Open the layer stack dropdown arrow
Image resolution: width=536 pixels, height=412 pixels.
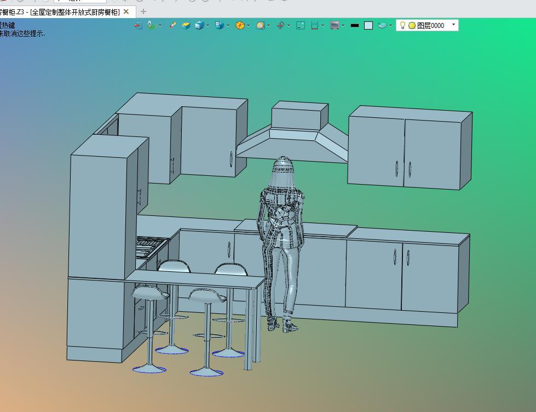[x=391, y=26]
